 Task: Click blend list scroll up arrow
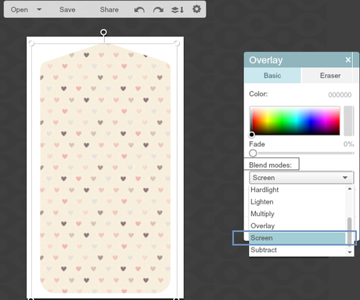click(x=350, y=189)
